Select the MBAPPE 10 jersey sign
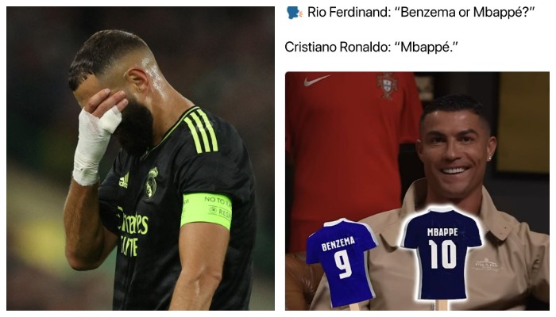The height and width of the screenshot is (317, 556). pos(442,254)
